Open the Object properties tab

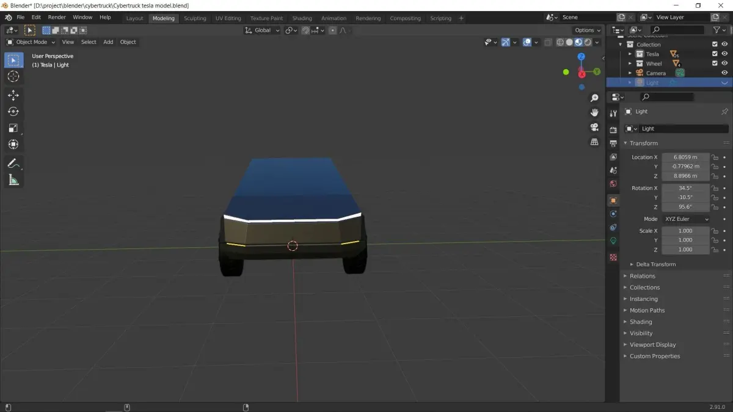tap(613, 200)
